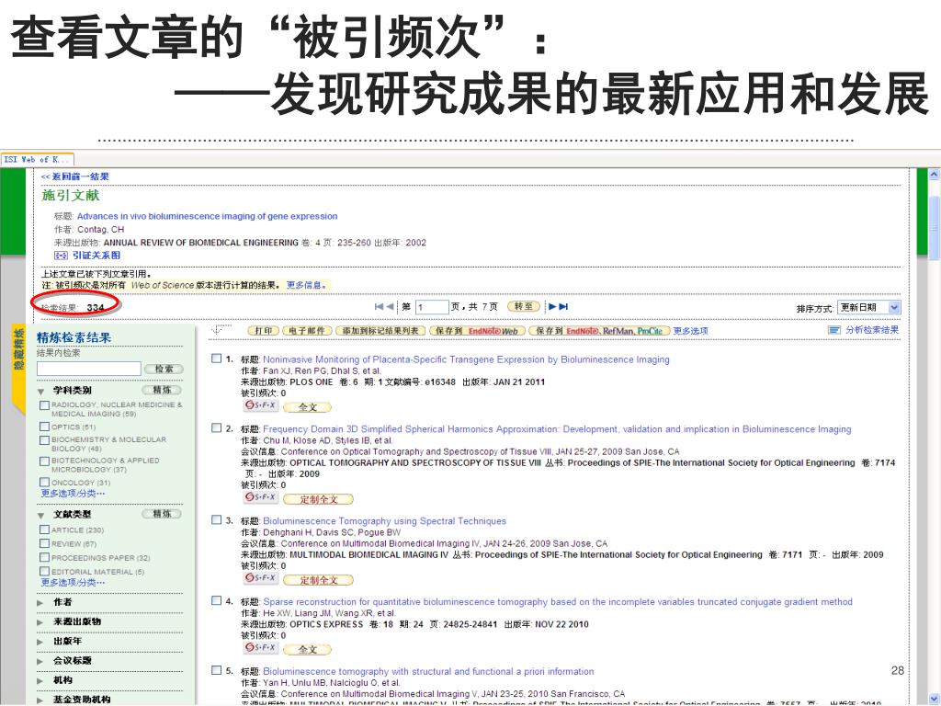The image size is (941, 706).
Task: Expand the 作者 refine section
Action: tap(40, 603)
